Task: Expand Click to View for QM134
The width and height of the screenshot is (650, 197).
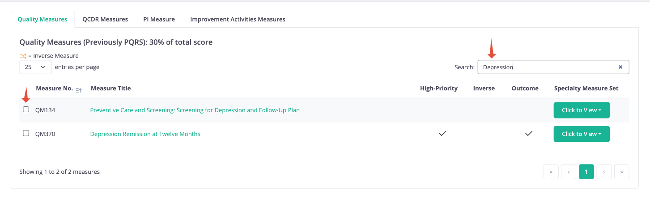Action: pyautogui.click(x=582, y=110)
